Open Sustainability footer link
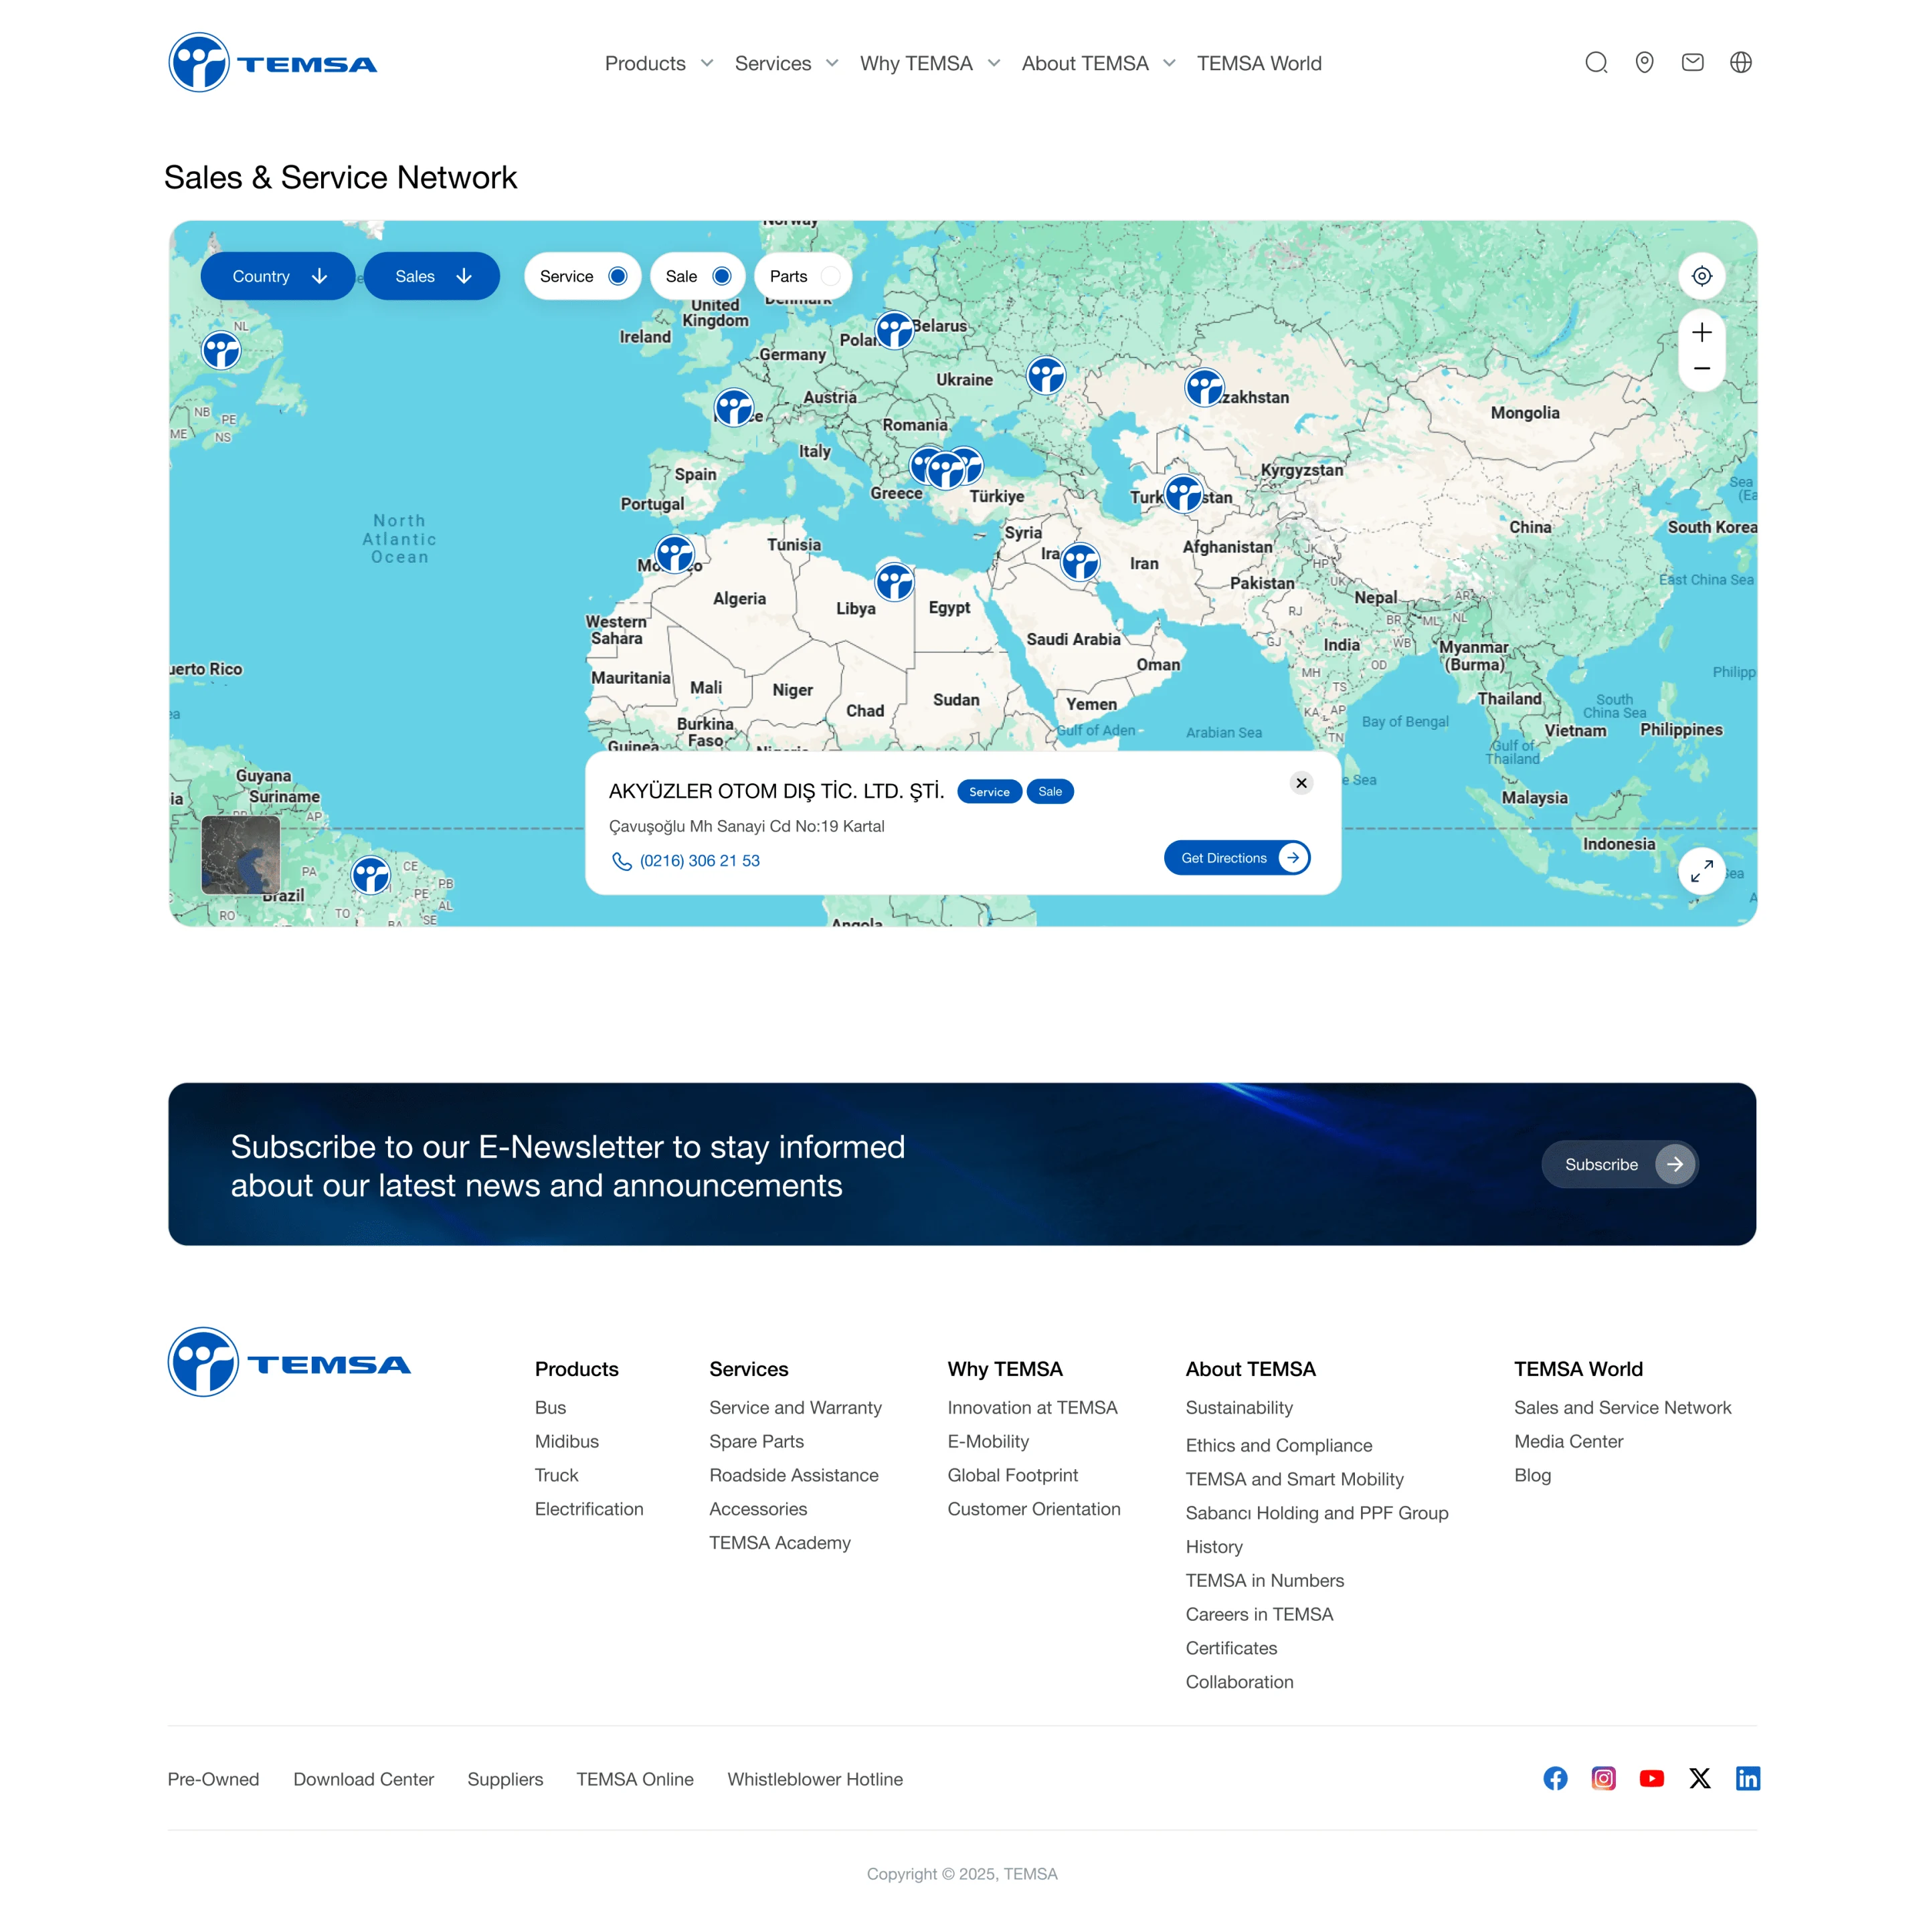The image size is (1927, 1932). click(1239, 1408)
